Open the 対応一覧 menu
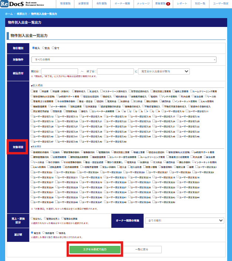Viewport: 232px width, 261px height. pyautogui.click(x=200, y=3)
